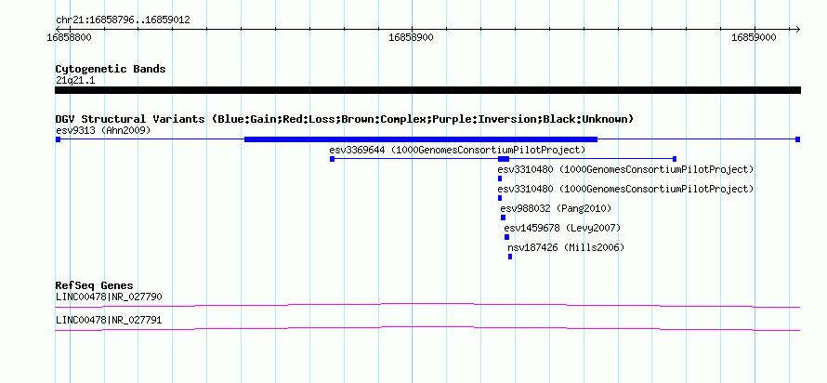Click the right end square of esv9313
Viewport: 827px width, 383px height.
798,139
